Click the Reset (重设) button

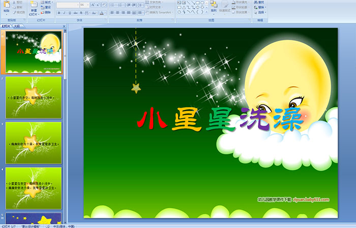(46, 8)
